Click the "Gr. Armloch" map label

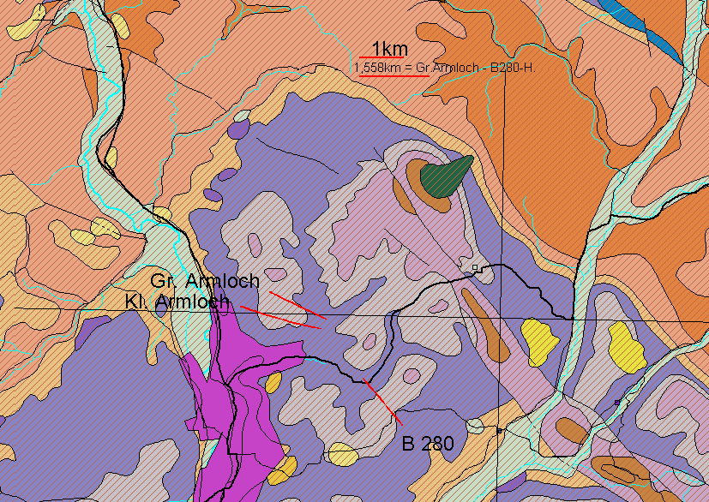(x=205, y=281)
